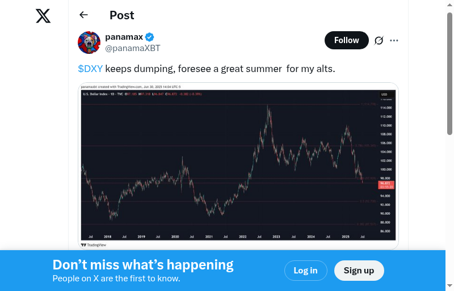Go back using the arrow icon
Viewport: 454px width, 291px height.
coord(84,15)
